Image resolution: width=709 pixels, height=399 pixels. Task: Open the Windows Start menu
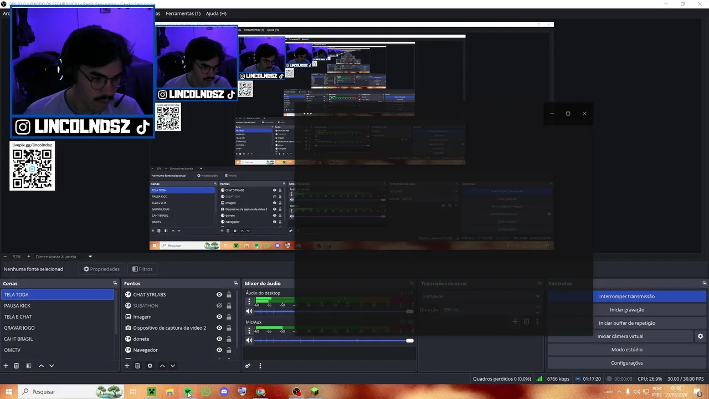9,392
